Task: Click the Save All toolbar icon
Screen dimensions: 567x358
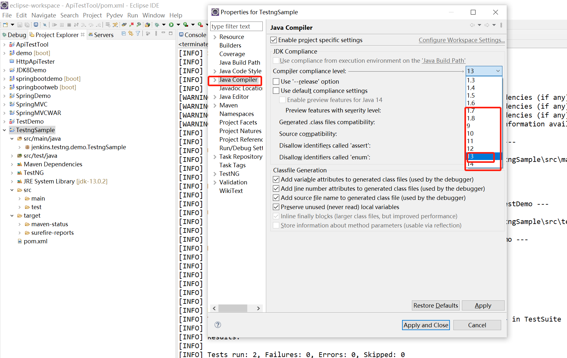Action: [27, 25]
